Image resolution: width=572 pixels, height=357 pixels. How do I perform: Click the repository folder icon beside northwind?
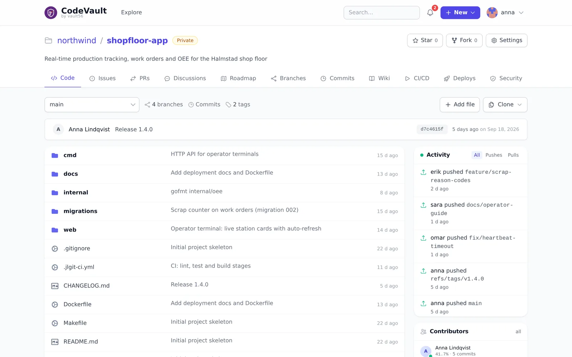tap(48, 40)
